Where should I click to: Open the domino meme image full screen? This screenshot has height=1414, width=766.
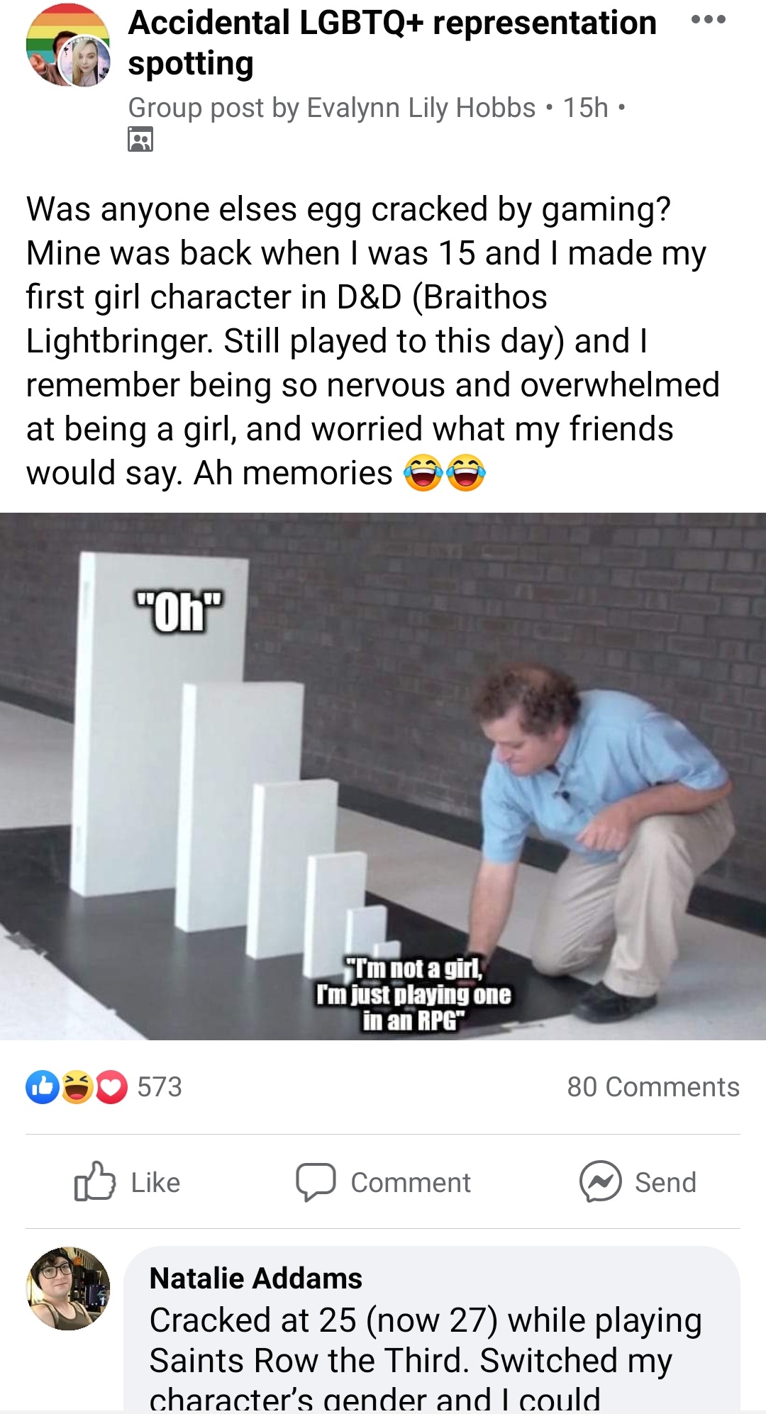coord(383,776)
